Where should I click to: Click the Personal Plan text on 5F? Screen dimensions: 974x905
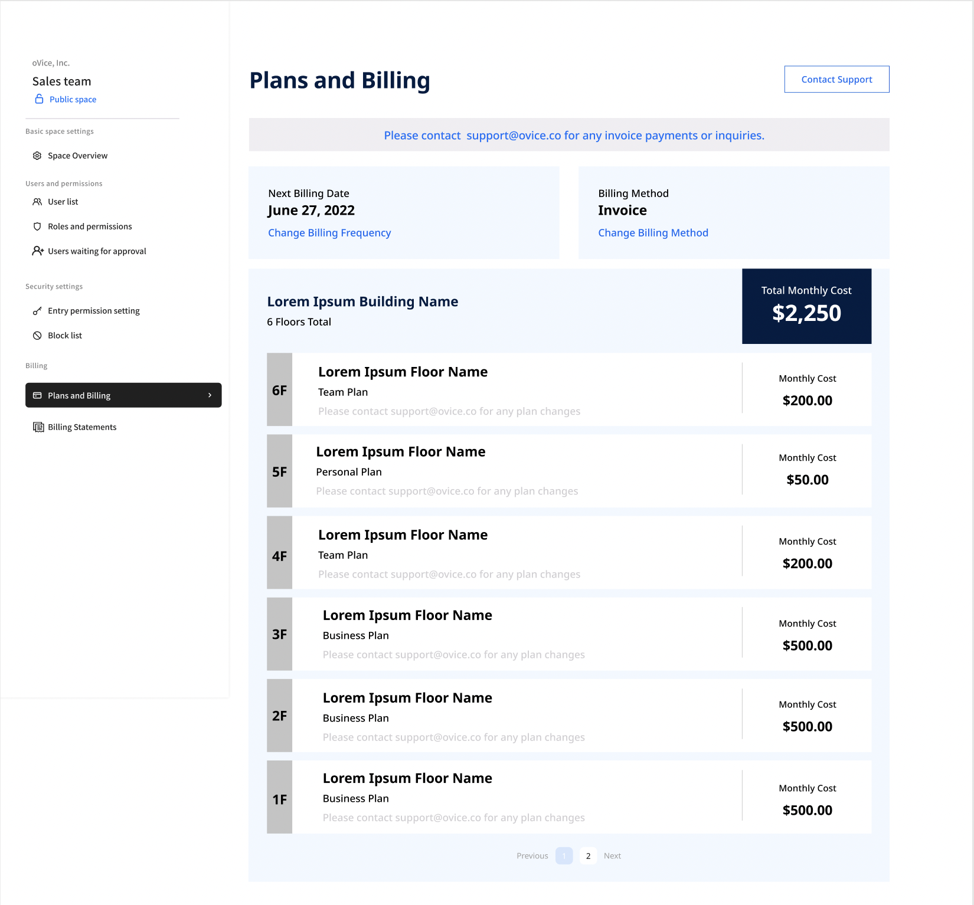pos(349,472)
